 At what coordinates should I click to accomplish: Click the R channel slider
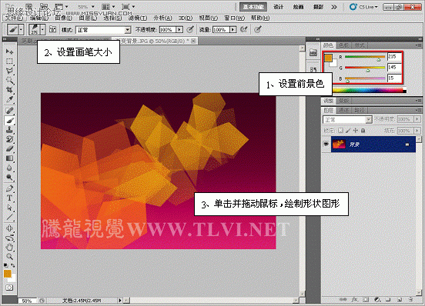click(365, 57)
